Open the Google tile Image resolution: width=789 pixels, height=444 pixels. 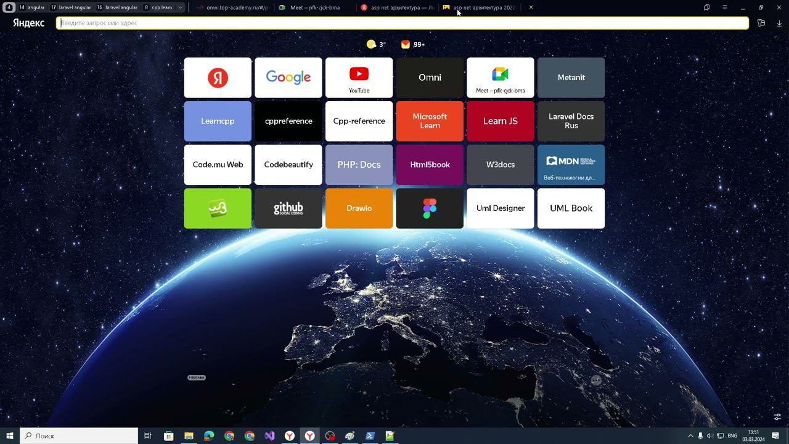[x=288, y=78]
